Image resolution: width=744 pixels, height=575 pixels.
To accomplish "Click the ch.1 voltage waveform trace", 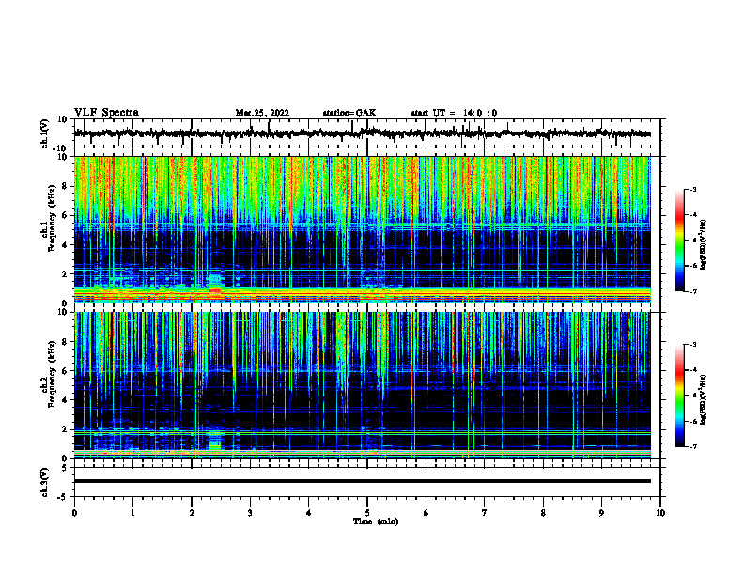I will click(363, 133).
